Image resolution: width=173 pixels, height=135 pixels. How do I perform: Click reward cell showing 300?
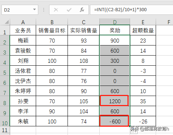(x=115, y=61)
